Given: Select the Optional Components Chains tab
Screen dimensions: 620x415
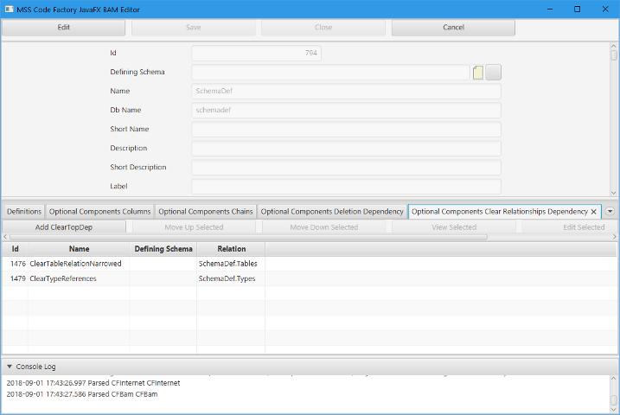Looking at the screenshot, I should point(206,212).
